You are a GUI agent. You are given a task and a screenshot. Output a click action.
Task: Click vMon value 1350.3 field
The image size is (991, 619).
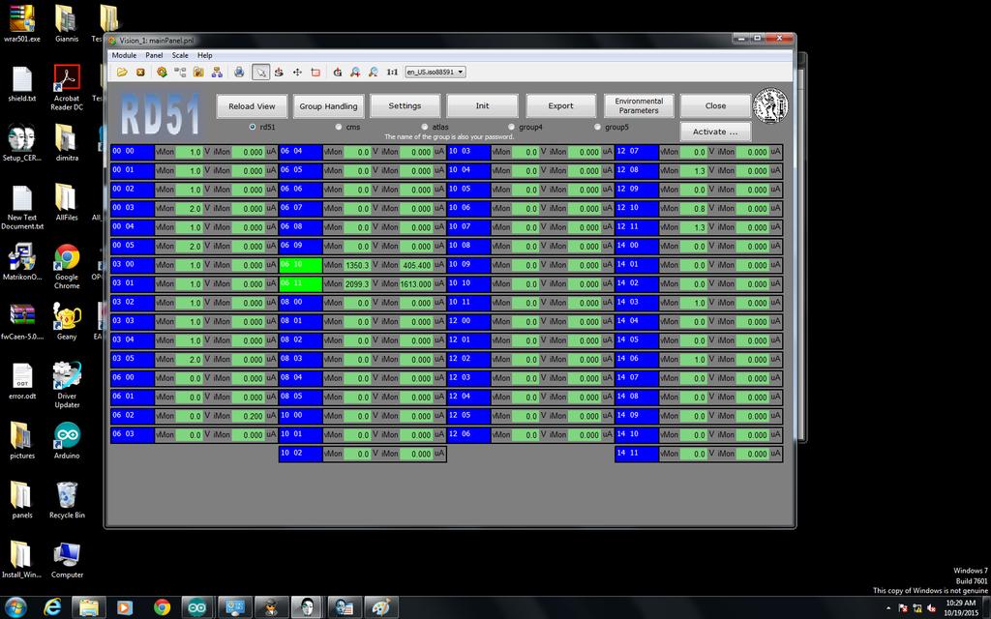pos(357,265)
